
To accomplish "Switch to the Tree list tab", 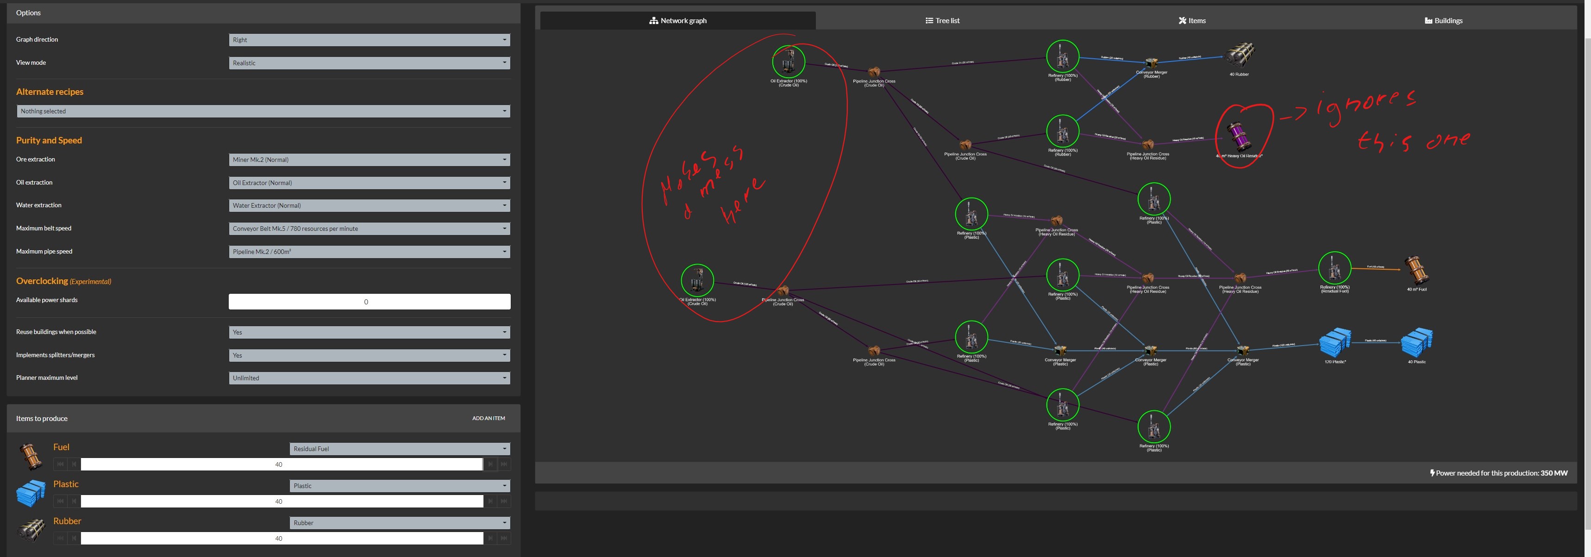I will (942, 20).
